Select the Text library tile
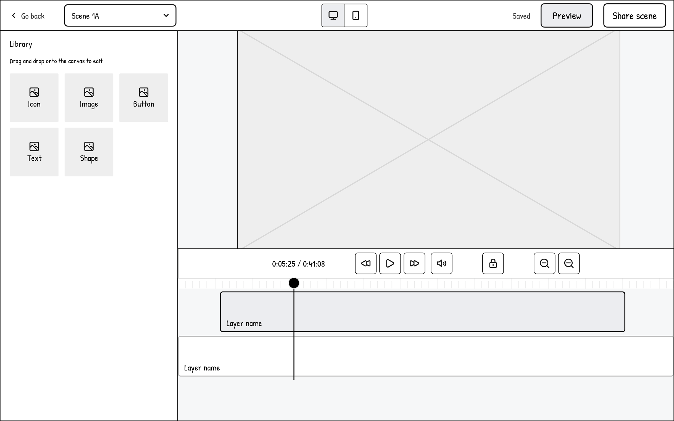This screenshot has height=421, width=674. [34, 152]
